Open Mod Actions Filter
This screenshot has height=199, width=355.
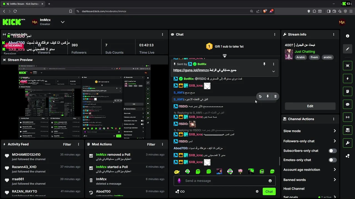point(151,144)
